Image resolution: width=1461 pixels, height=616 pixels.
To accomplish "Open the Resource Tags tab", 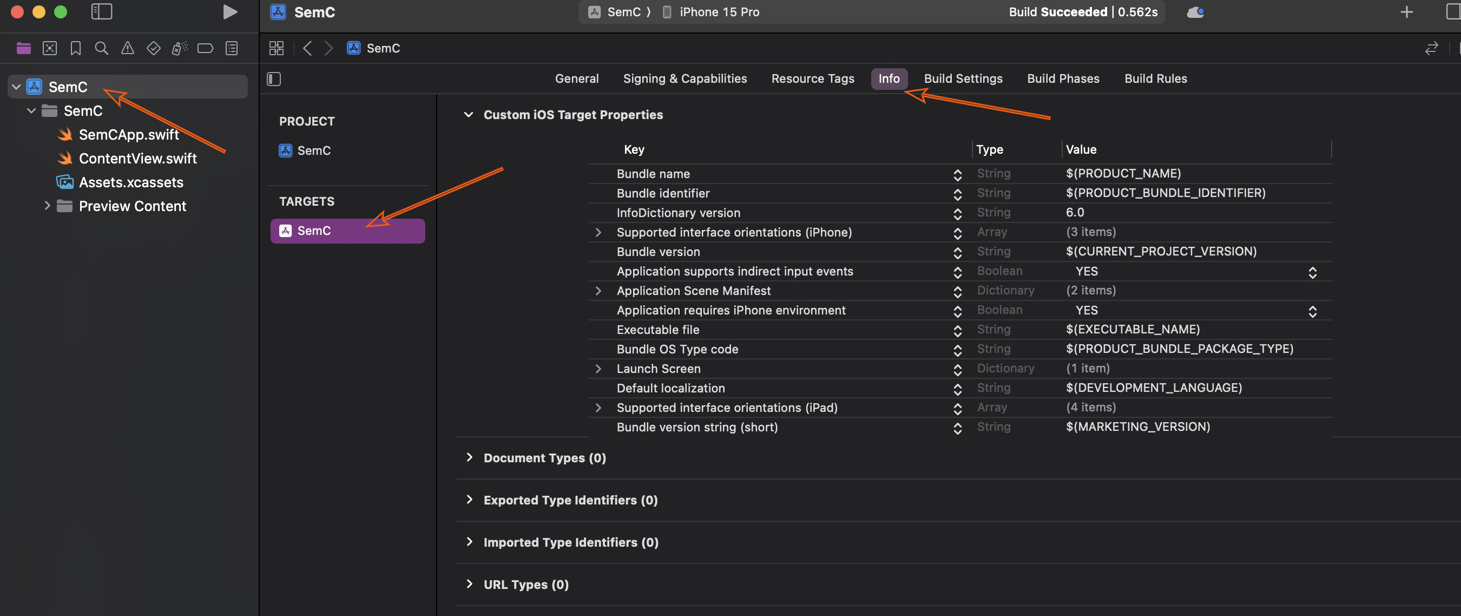I will click(x=813, y=79).
